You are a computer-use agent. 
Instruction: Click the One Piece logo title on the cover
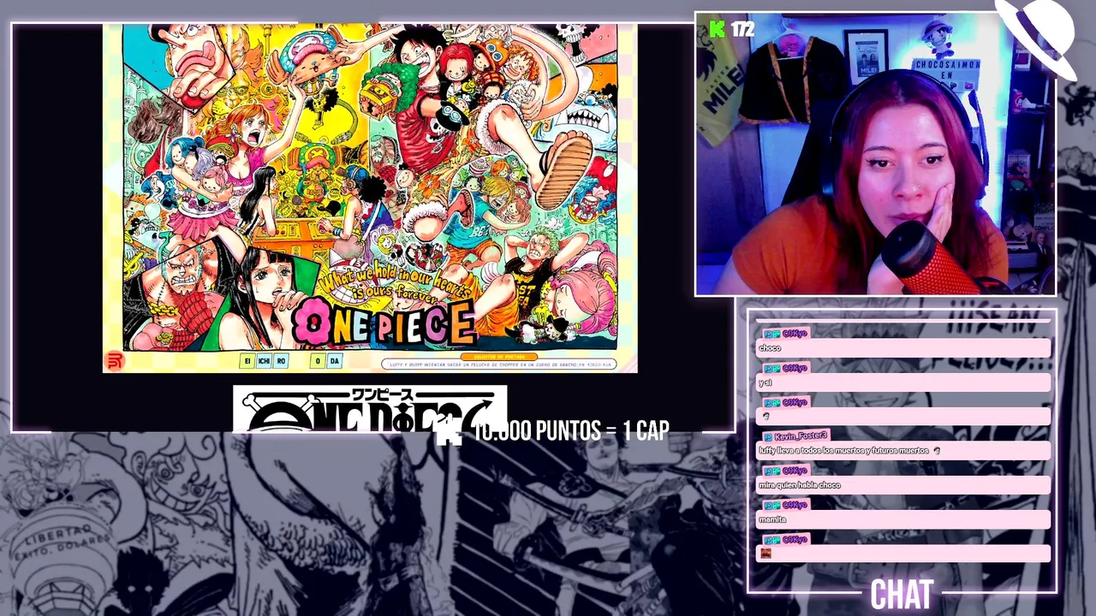[383, 323]
